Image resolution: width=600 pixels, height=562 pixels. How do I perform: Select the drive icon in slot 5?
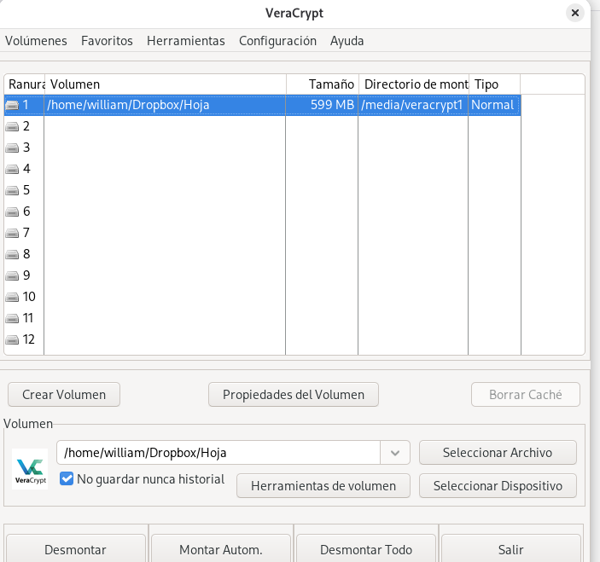pos(12,190)
